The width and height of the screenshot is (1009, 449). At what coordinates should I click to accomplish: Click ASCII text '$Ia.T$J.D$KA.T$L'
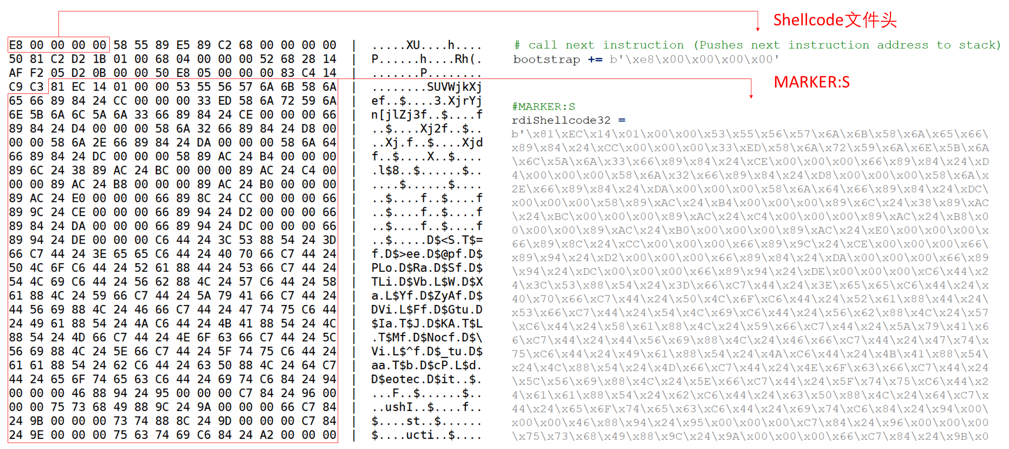pyautogui.click(x=427, y=324)
